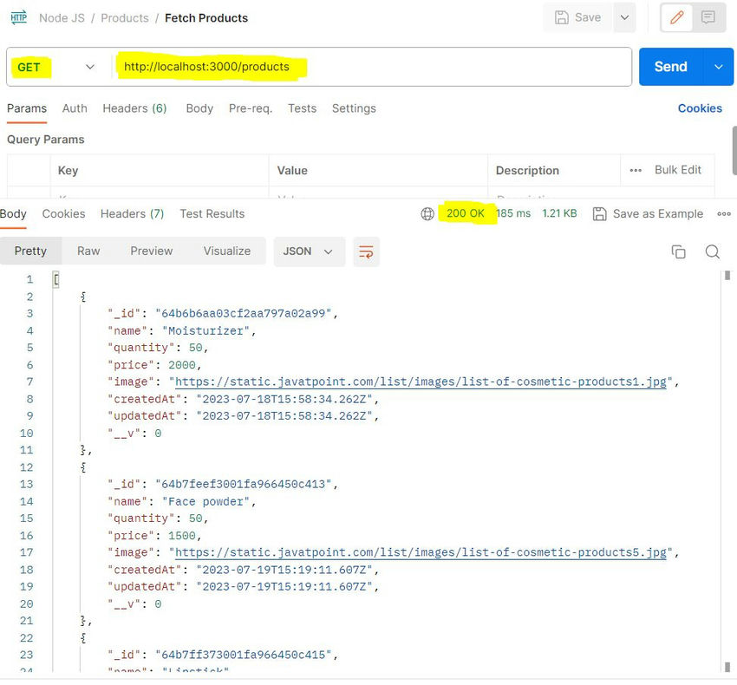Switch to the Headers (6) request tab
The image size is (737, 685).
tap(134, 108)
